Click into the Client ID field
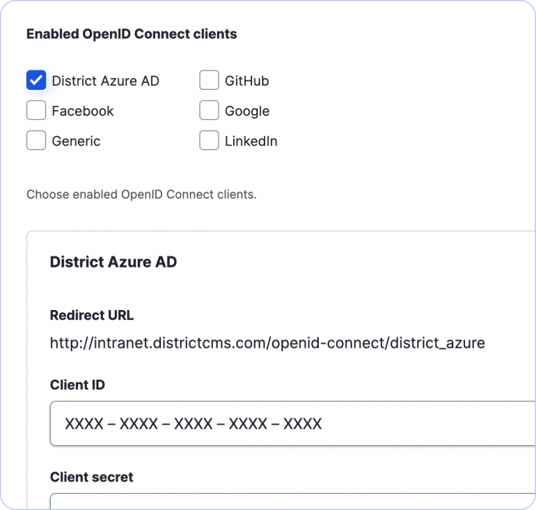 coord(293,424)
